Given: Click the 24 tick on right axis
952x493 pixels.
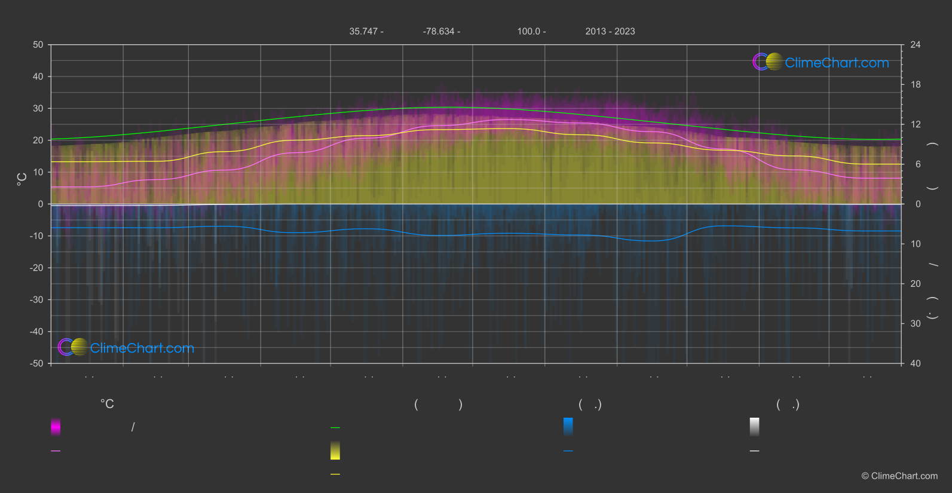Looking at the screenshot, I should tap(915, 45).
